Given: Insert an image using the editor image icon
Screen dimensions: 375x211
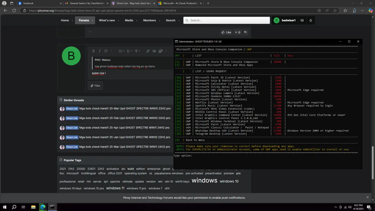Looking at the screenshot, I should click(154, 51).
